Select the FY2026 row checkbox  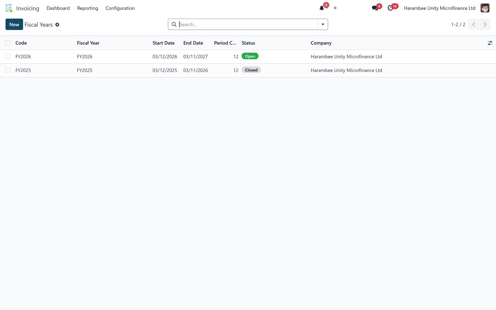click(x=8, y=56)
